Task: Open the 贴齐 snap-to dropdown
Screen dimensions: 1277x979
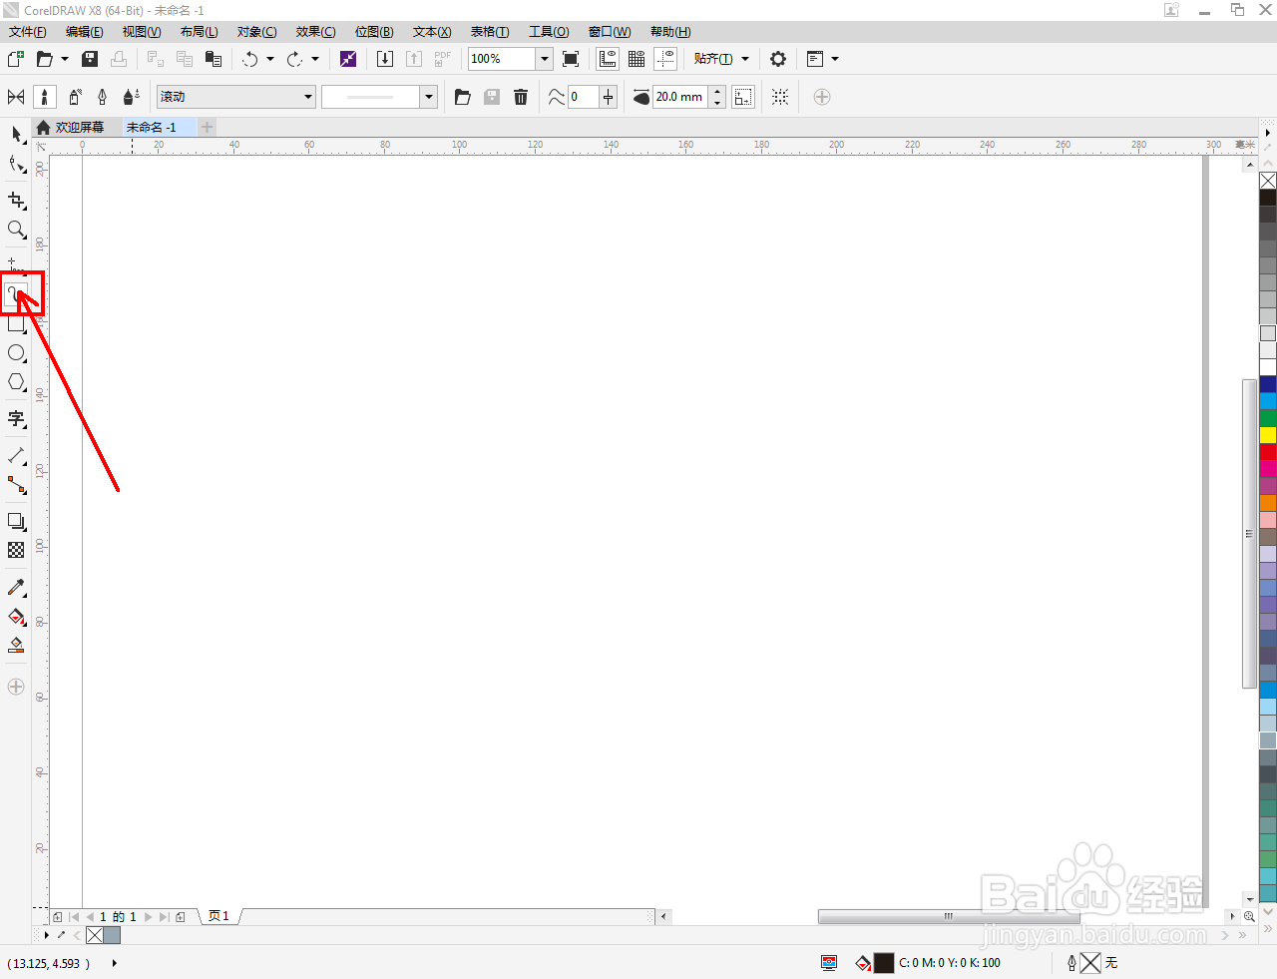Action: point(720,59)
